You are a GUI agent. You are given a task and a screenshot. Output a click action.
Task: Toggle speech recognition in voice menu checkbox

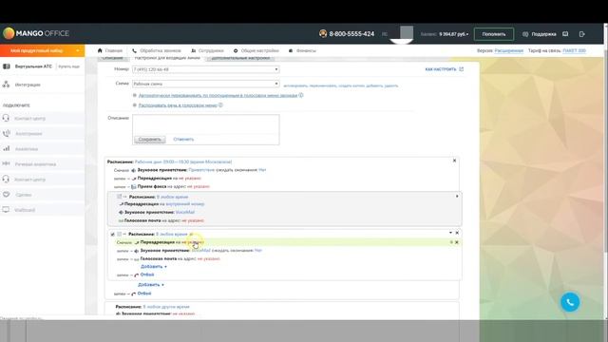click(135, 105)
